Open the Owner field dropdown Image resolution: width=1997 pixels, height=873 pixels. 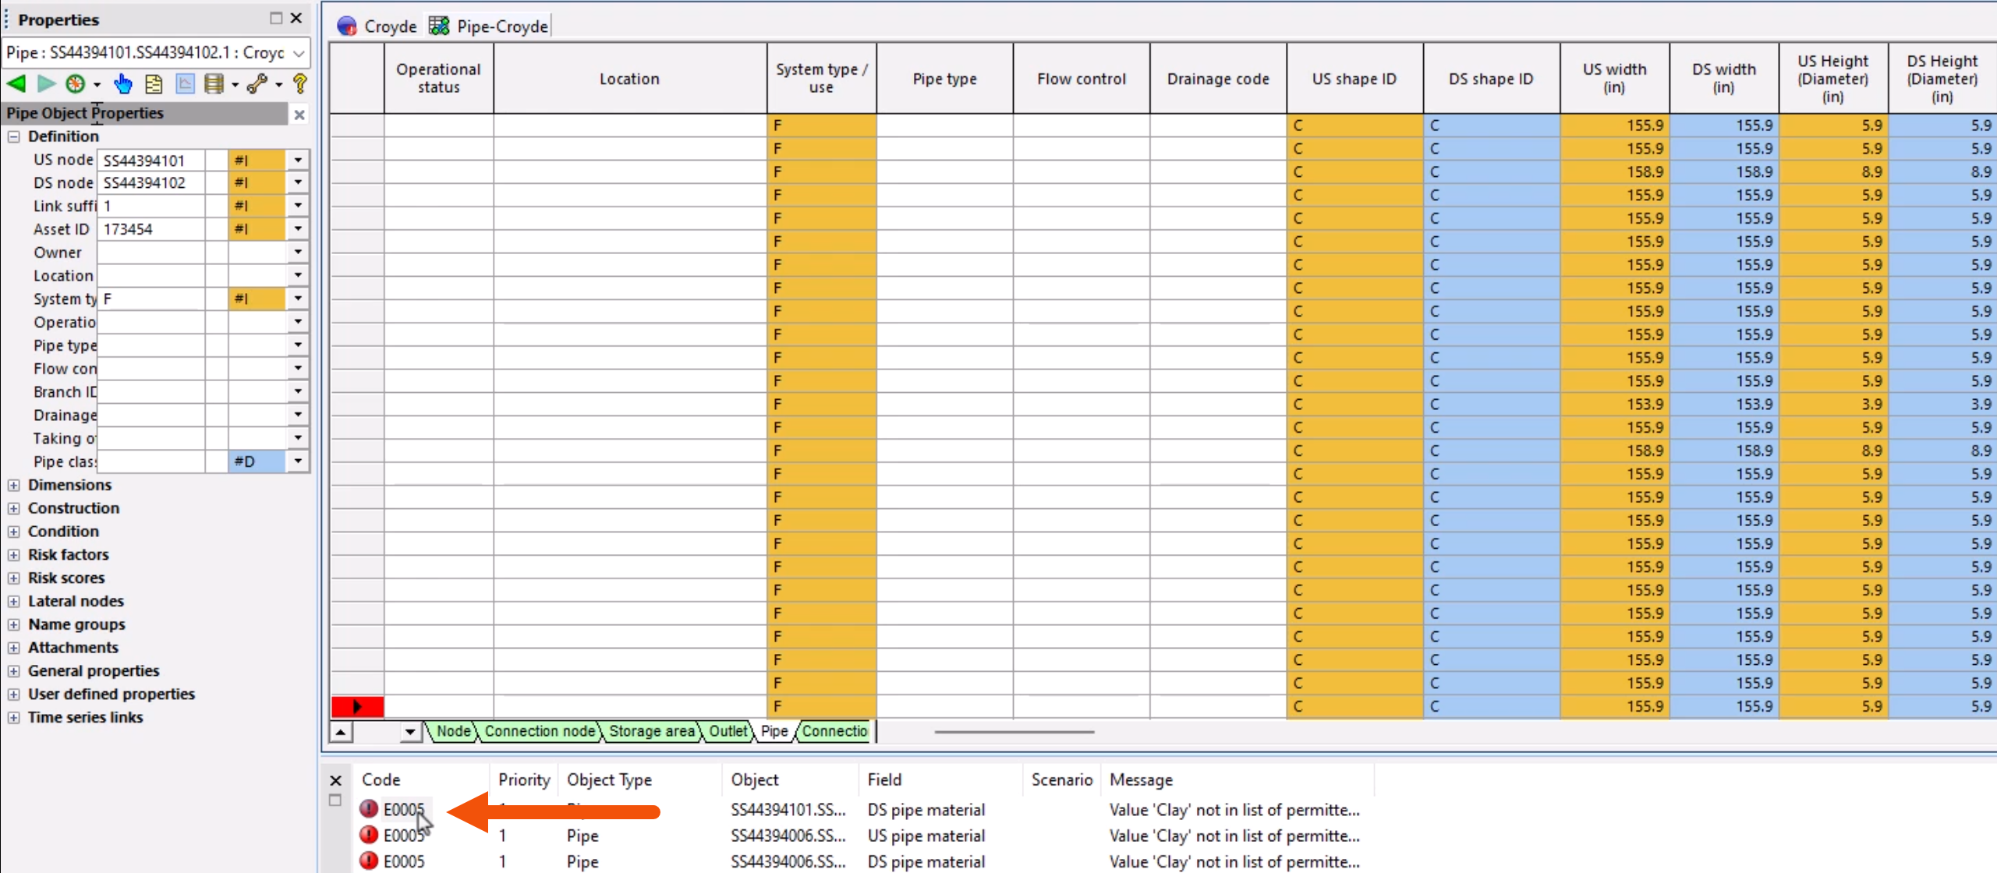[297, 252]
